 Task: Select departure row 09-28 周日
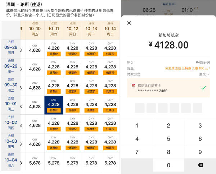point(11,49)
